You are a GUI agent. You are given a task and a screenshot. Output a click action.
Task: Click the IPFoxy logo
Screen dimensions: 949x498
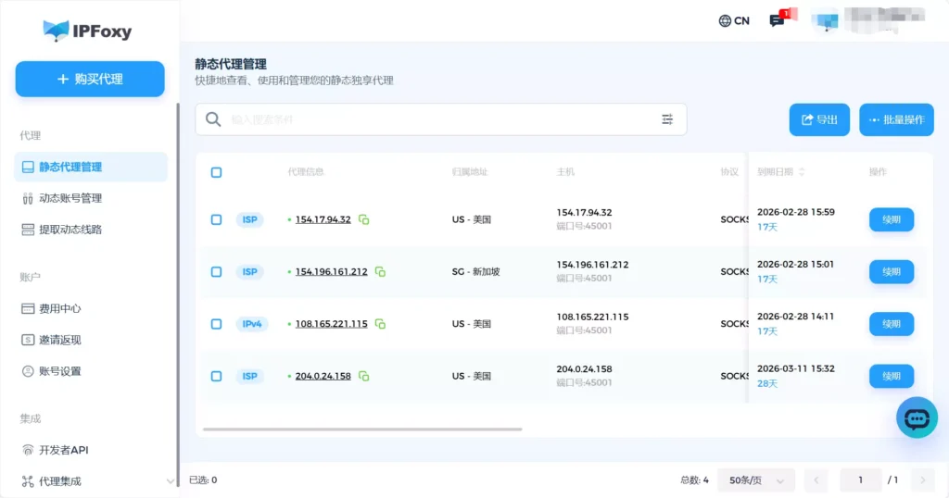point(88,31)
